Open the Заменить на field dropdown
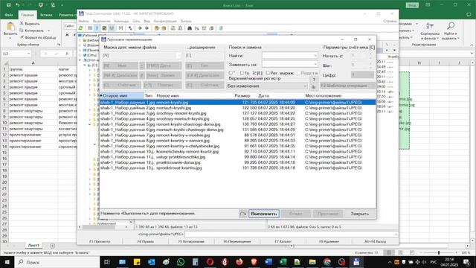This screenshot has width=476, height=268. tap(315, 65)
